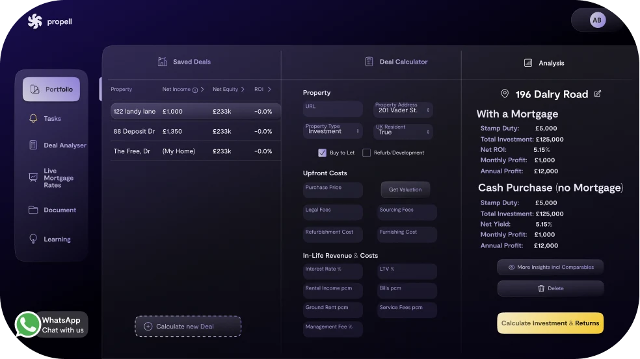640x359 pixels.
Task: Switch to the Analysis tab
Action: click(x=544, y=63)
